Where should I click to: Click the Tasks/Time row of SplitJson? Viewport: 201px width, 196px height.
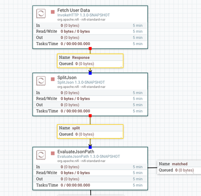point(90,111)
